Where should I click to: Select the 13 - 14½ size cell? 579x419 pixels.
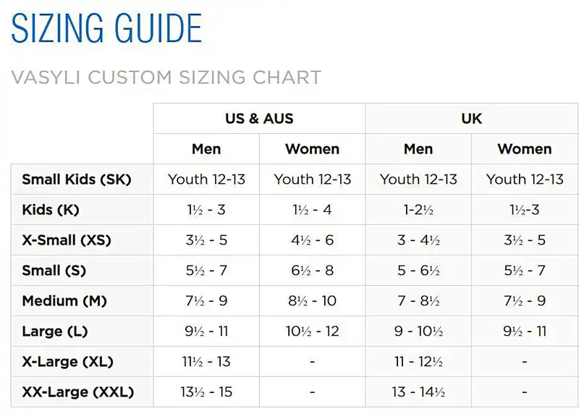click(x=418, y=392)
